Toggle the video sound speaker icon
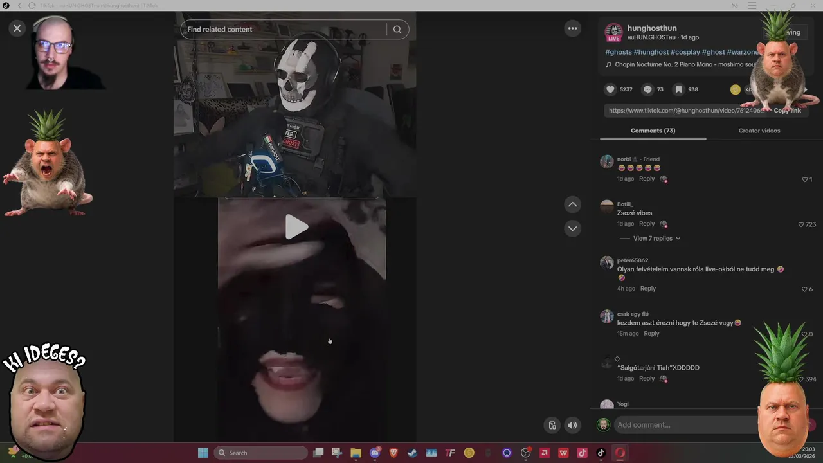823x463 pixels. click(572, 425)
